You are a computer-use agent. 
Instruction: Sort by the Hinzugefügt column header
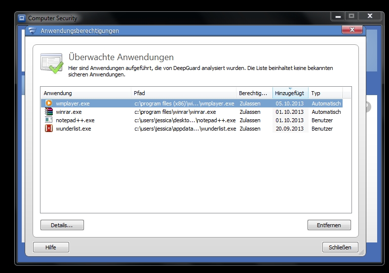(x=290, y=93)
